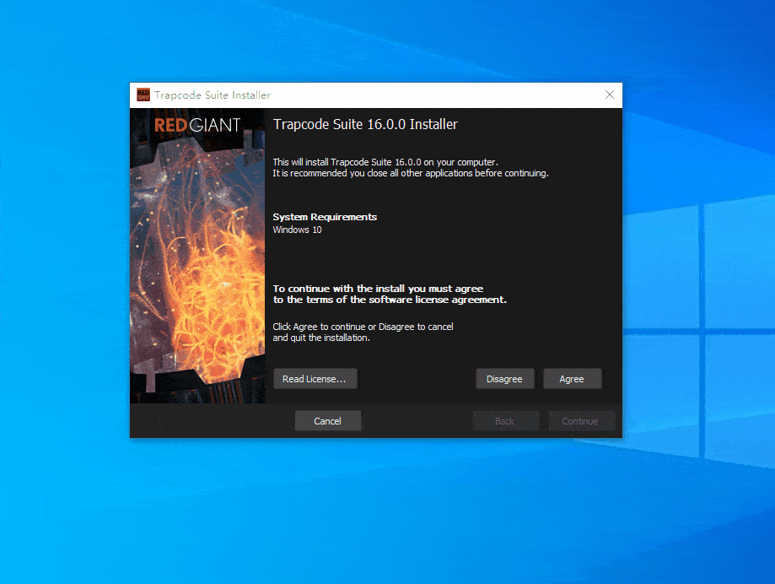Screen dimensions: 775x584
Task: Click the 'Trapcode Suite 16.0.0 Installer' heading
Action: [365, 125]
